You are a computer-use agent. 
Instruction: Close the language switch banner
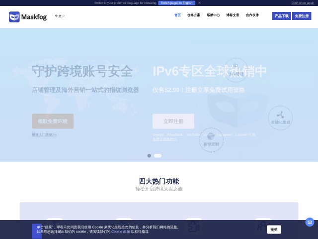click(x=199, y=3)
